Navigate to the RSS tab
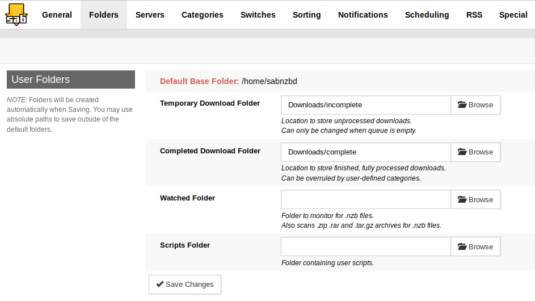This screenshot has width=535, height=301. pyautogui.click(x=474, y=15)
